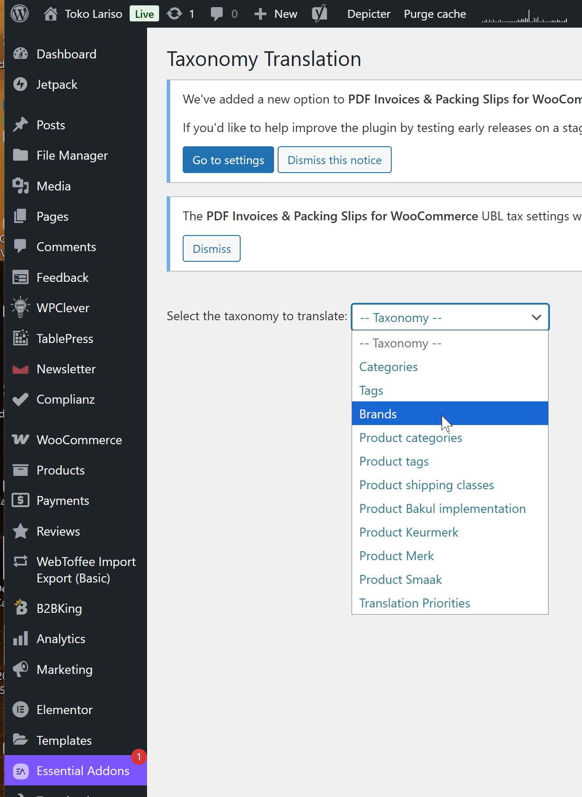Click the Essential Addons notification badge
The width and height of the screenshot is (582, 797).
coord(139,757)
